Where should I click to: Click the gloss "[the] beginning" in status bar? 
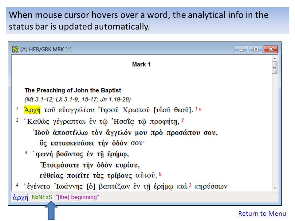point(77,197)
